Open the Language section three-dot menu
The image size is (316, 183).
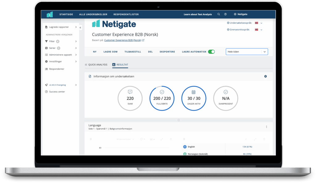pyautogui.click(x=266, y=127)
